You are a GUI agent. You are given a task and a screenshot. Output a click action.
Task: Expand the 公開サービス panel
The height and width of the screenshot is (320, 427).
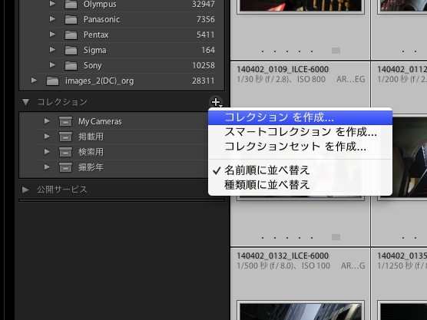tap(25, 190)
